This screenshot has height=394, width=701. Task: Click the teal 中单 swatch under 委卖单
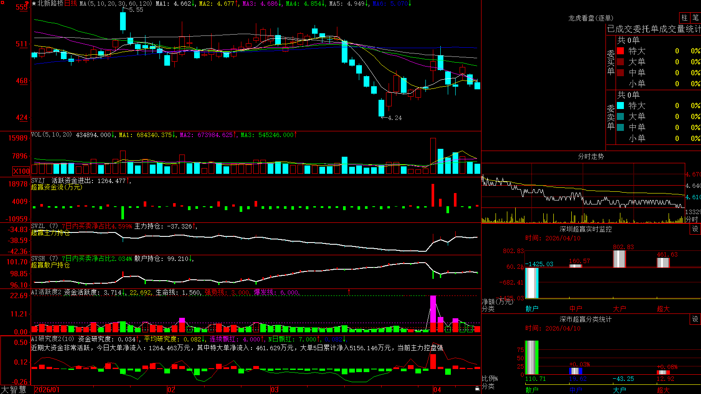tap(620, 127)
